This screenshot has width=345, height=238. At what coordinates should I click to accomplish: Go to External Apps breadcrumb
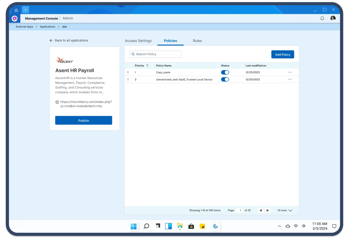coord(24,27)
